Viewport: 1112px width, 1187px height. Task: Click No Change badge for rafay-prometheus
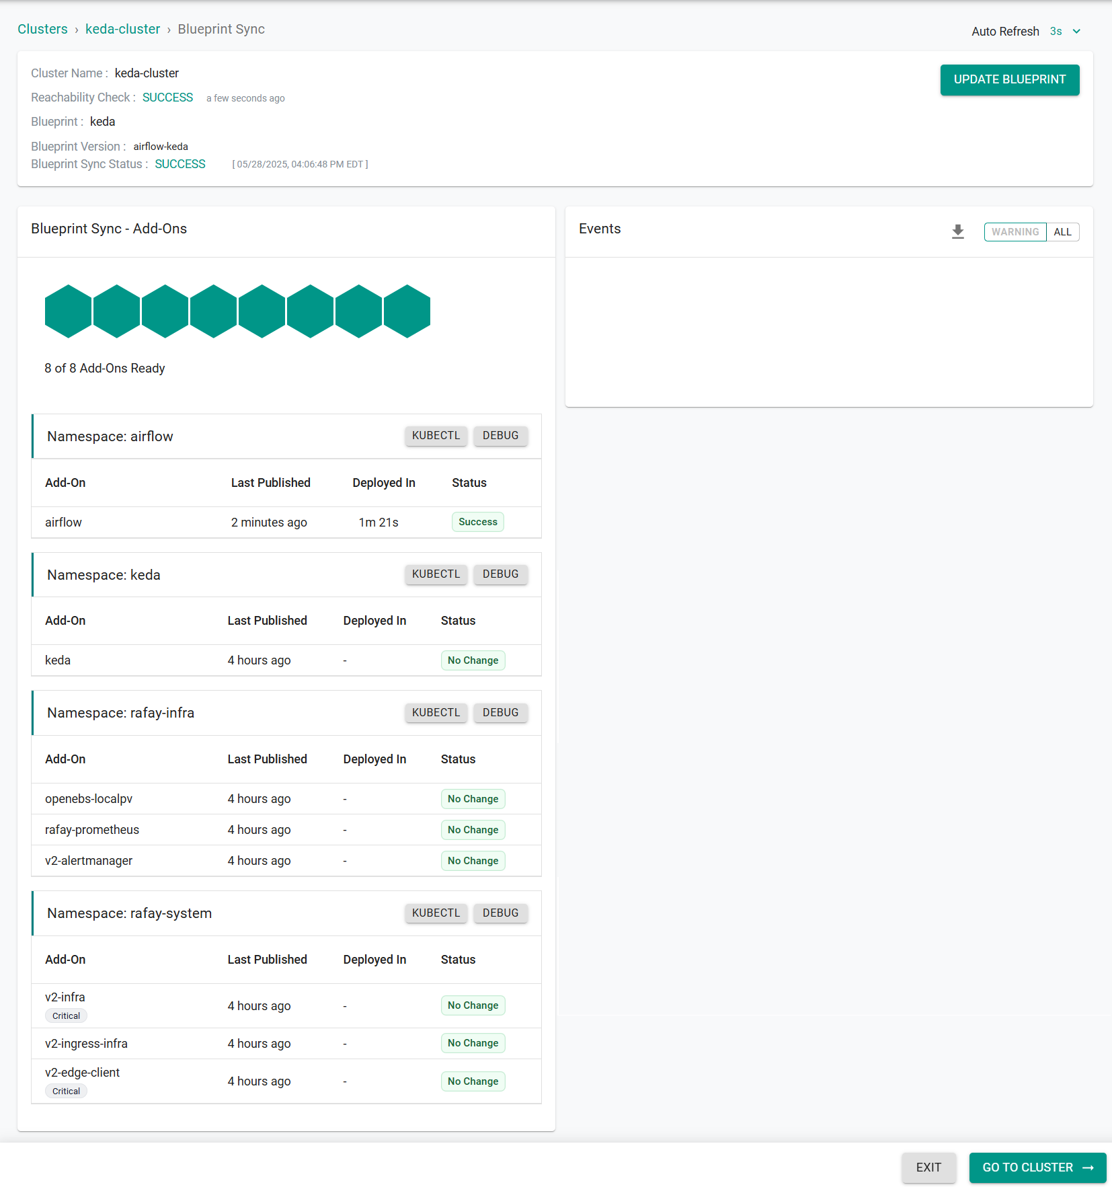473,830
